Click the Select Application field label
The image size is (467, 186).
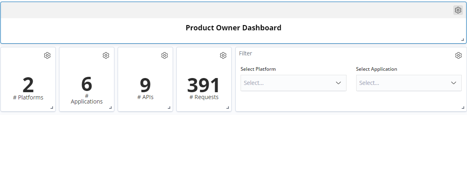point(376,69)
